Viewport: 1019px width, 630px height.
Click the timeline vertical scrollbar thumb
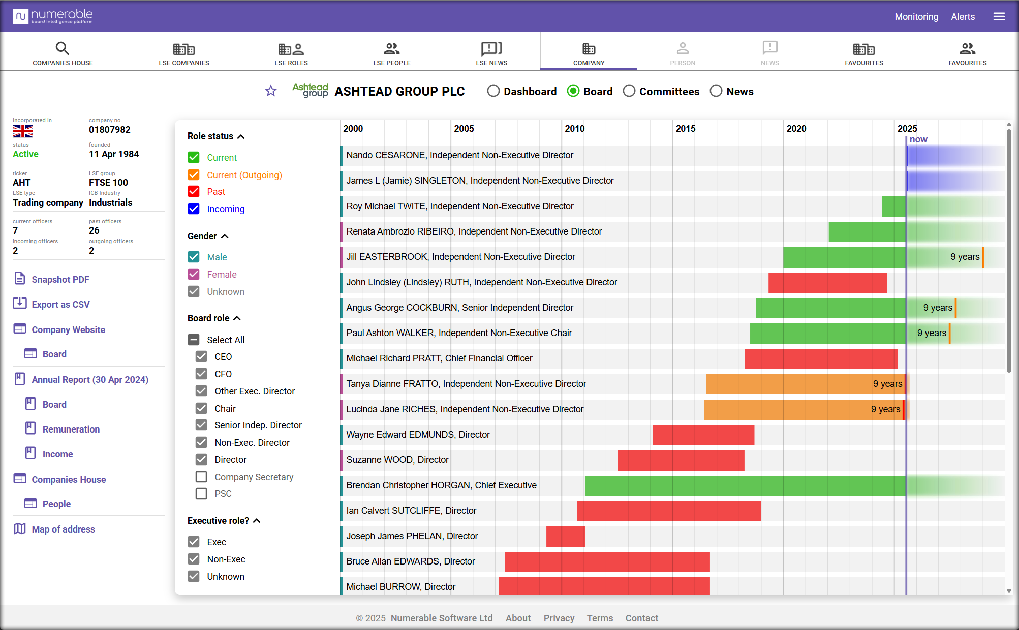(x=1009, y=251)
